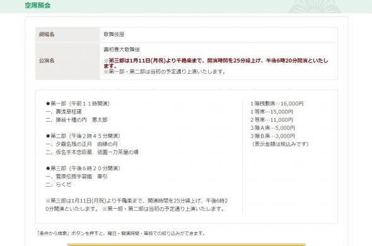The height and width of the screenshot is (246, 372).
Task: Select the ※第一部・第二部は当初の予定通り line in the 公演名 cell
Action: 165,72
